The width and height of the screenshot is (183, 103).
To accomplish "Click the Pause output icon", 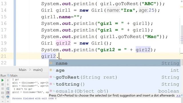I will [x=3, y=88].
